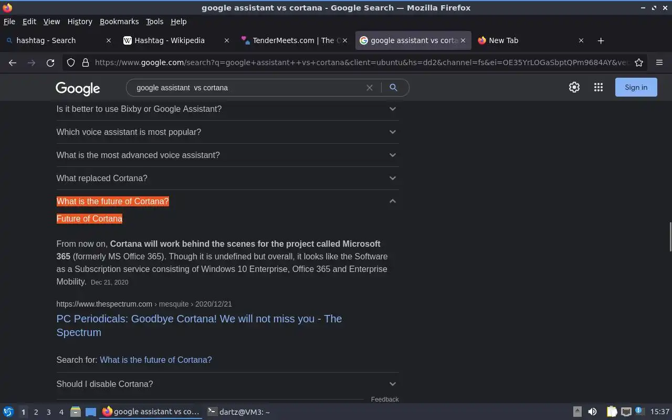Click the Google logo
672x420 pixels.
78,88
